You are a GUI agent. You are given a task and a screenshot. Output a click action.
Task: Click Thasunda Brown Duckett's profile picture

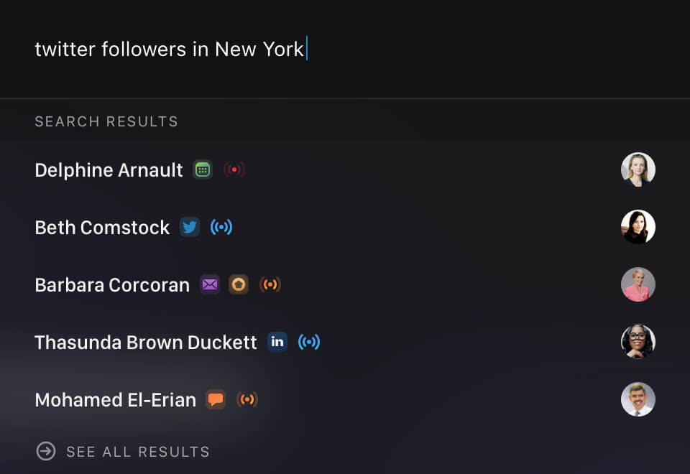pos(638,342)
